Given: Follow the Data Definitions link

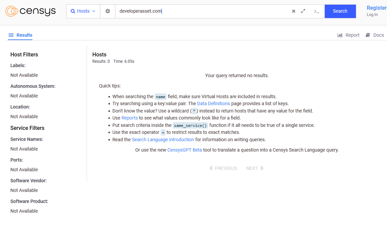Looking at the screenshot, I should [x=213, y=103].
